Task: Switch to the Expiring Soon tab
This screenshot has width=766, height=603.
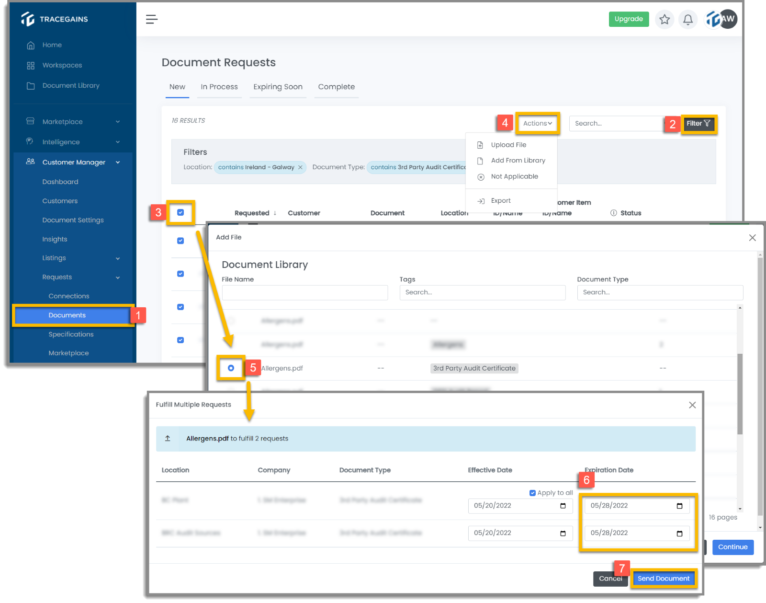Action: click(x=278, y=87)
